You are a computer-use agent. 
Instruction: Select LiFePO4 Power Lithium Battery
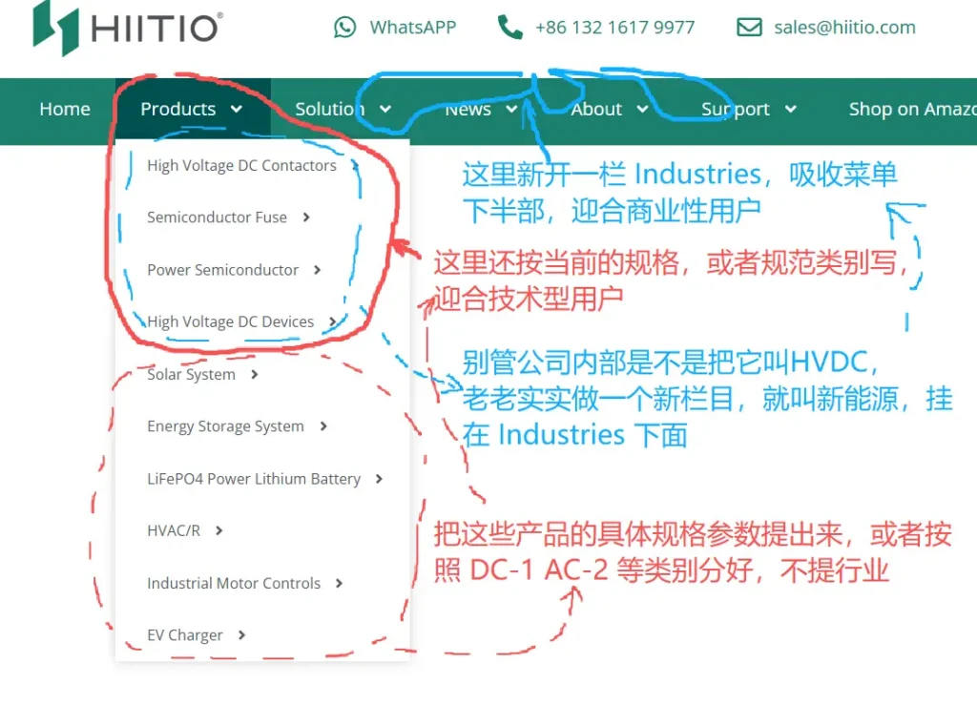tap(254, 479)
